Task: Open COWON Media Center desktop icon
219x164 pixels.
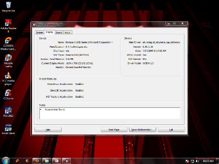Action: [x=8, y=43]
